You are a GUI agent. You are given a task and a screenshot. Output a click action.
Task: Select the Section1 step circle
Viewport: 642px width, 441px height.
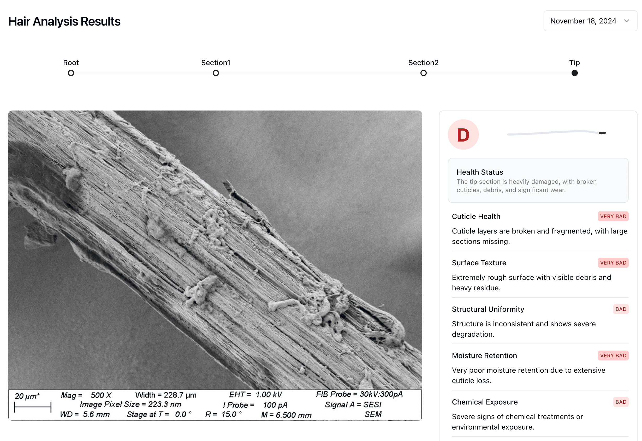coord(216,73)
